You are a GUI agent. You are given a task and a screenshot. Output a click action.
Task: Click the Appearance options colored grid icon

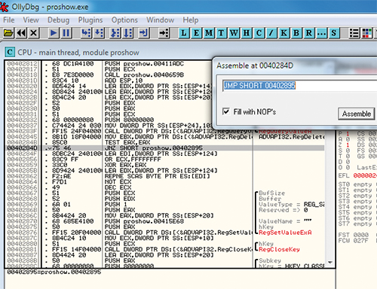pos(366,33)
